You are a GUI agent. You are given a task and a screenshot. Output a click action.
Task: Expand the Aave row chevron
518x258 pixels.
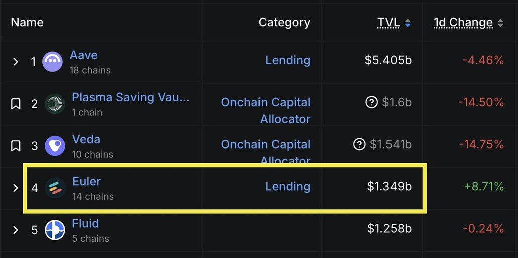tap(16, 62)
